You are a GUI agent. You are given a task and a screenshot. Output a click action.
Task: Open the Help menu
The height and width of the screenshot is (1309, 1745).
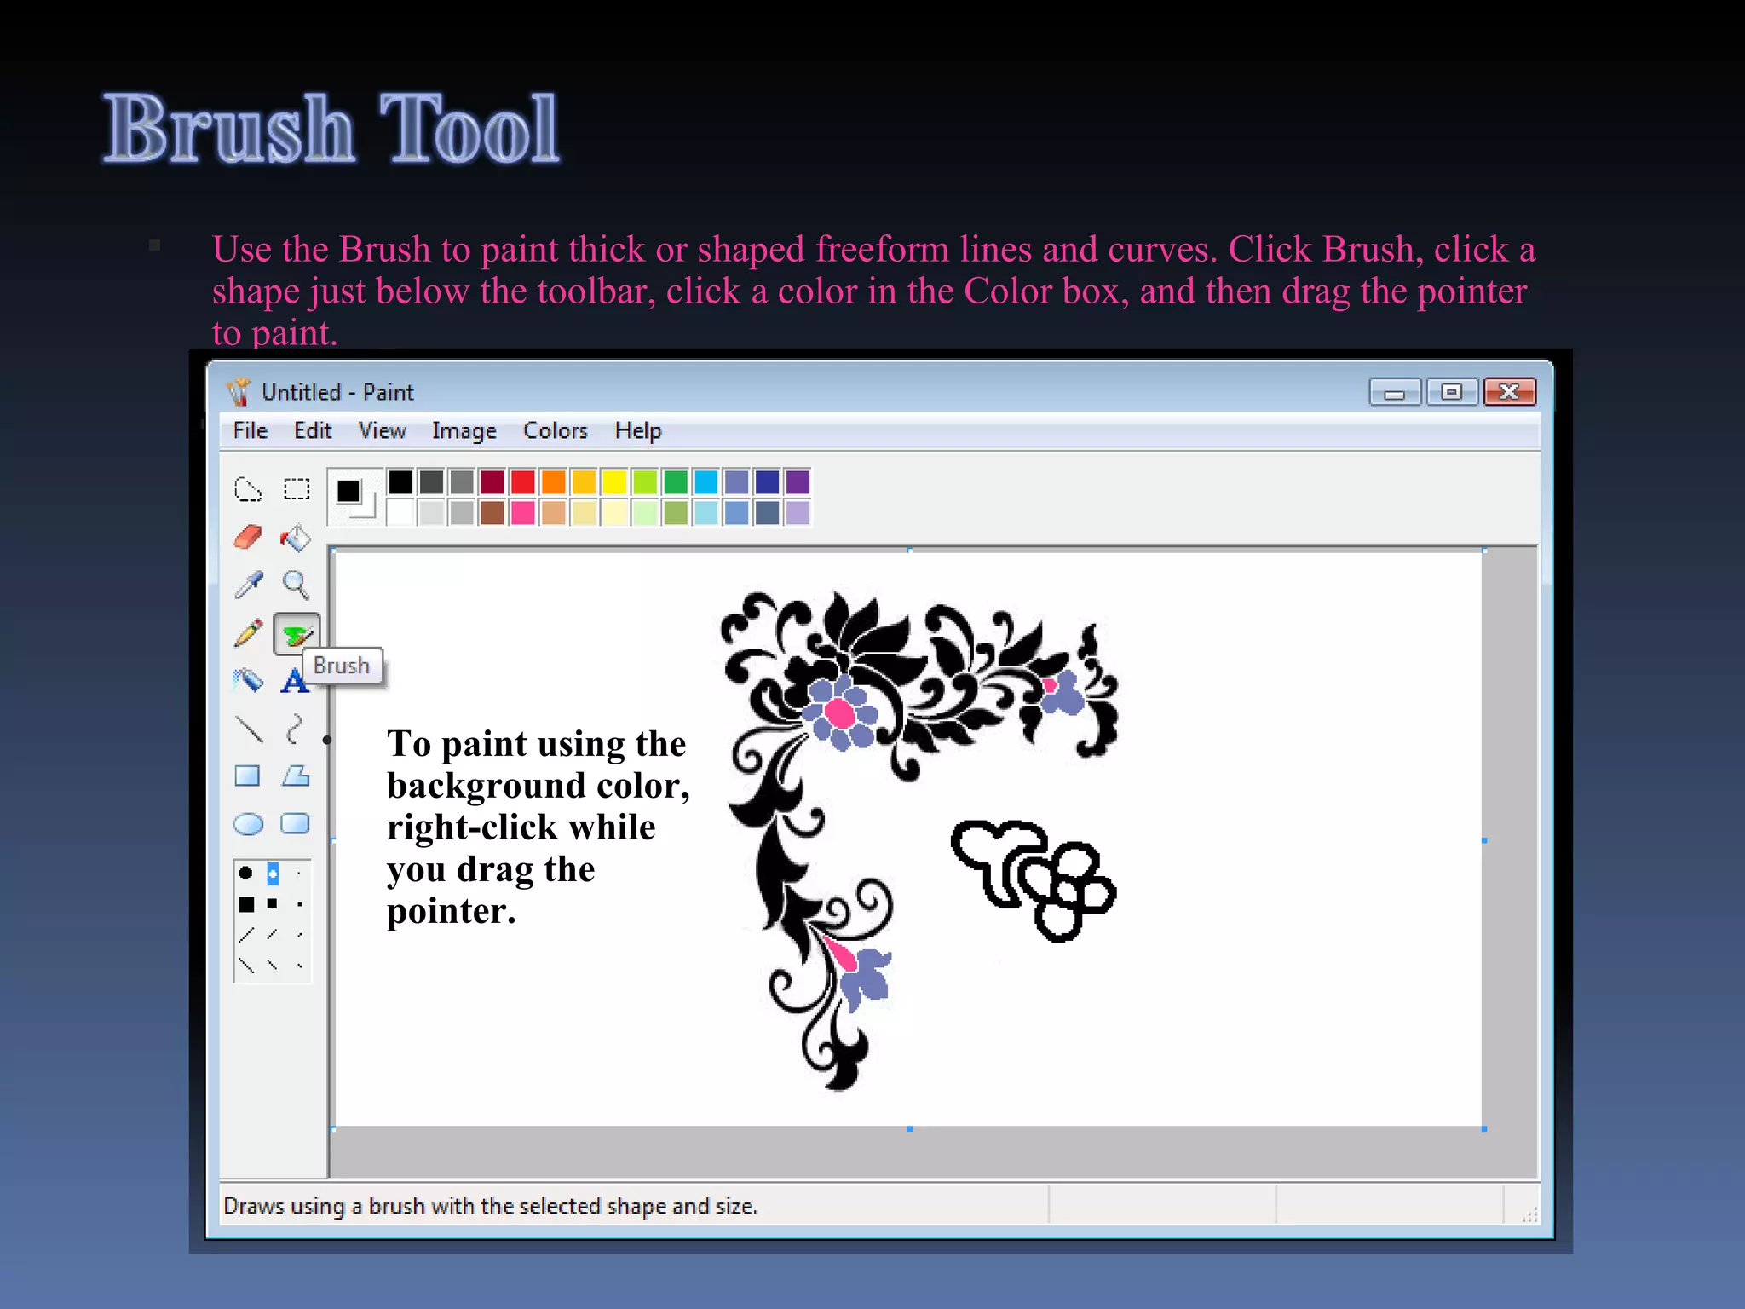click(638, 431)
